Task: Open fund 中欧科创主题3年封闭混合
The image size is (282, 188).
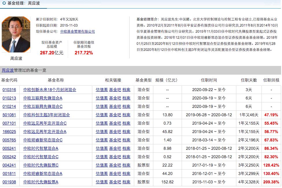Action: tap(47, 115)
